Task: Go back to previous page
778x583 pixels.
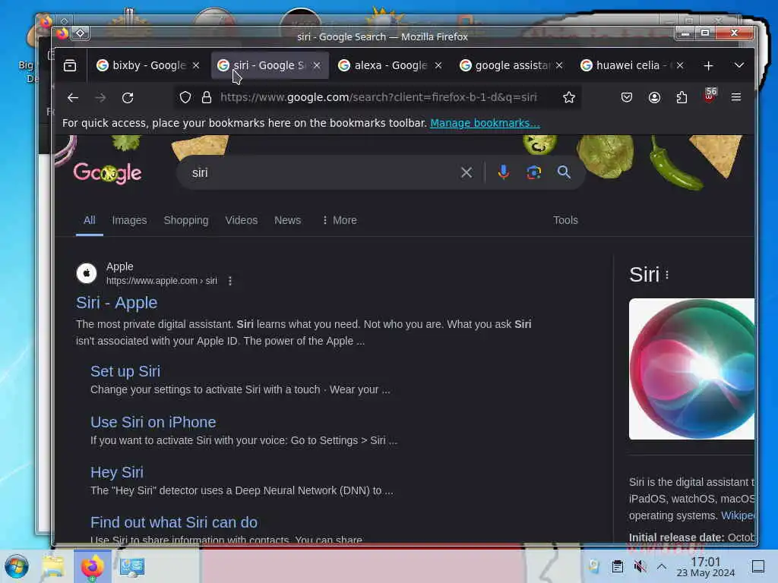Action: [72, 98]
